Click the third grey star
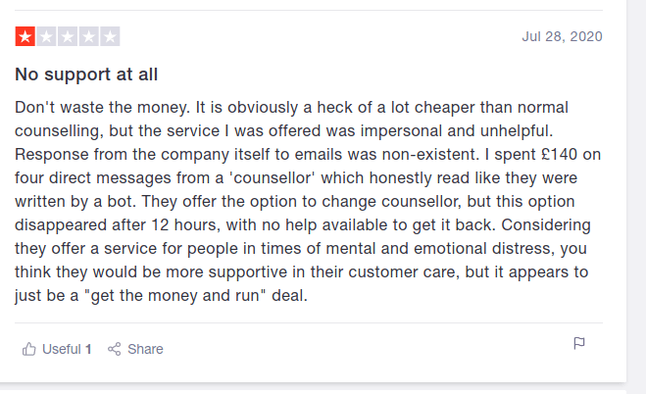Screen dimensions: 646x394 (x=68, y=37)
